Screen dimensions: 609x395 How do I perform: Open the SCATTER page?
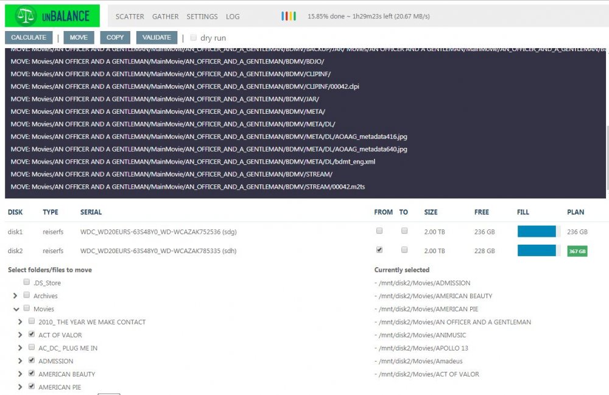(x=130, y=16)
